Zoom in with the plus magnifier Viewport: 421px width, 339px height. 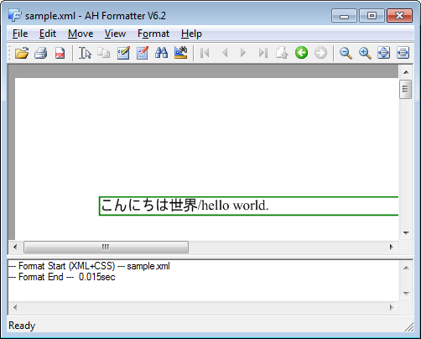(365, 53)
